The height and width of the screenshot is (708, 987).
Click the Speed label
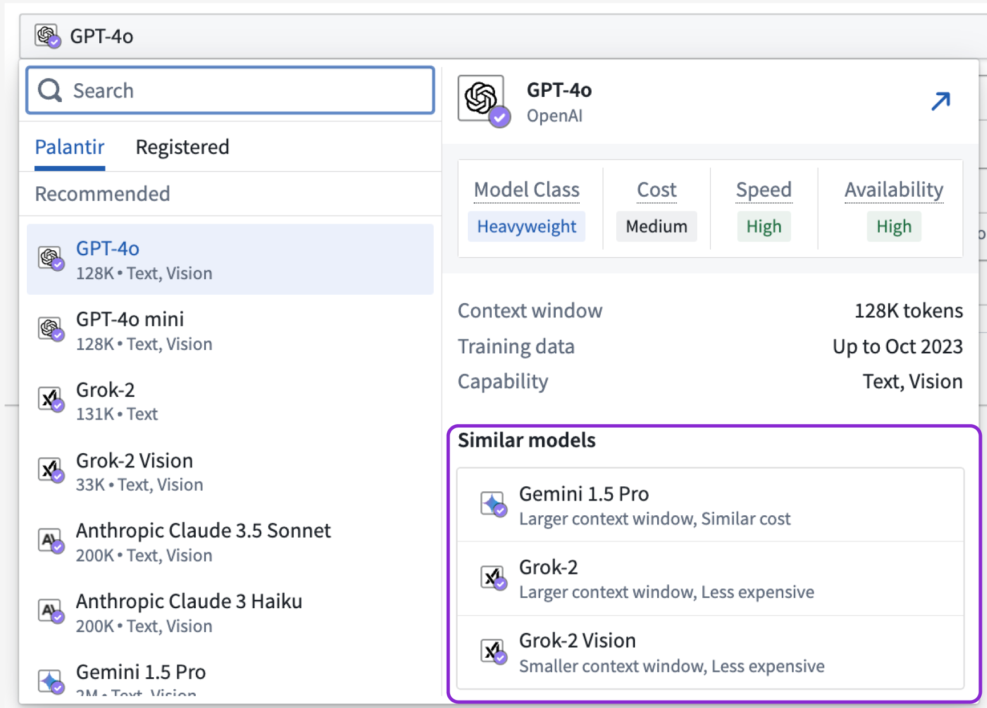[764, 190]
